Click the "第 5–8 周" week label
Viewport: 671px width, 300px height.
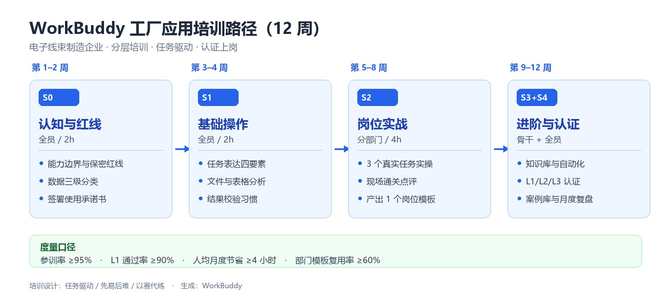369,67
